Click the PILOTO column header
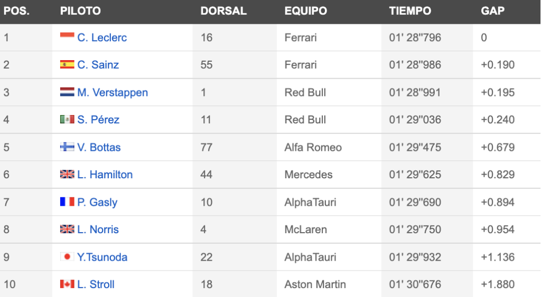 [x=80, y=11]
